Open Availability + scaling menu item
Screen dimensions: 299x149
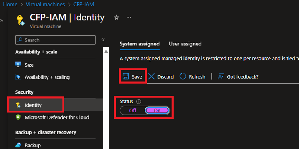(47, 77)
